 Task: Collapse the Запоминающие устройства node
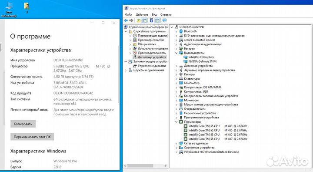point(126,61)
